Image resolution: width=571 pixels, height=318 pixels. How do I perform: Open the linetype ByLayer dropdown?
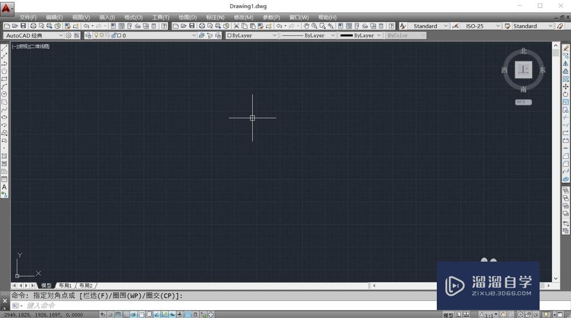(x=308, y=35)
